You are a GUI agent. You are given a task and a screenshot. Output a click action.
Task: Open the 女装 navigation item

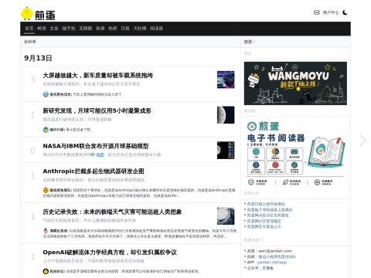click(x=54, y=29)
